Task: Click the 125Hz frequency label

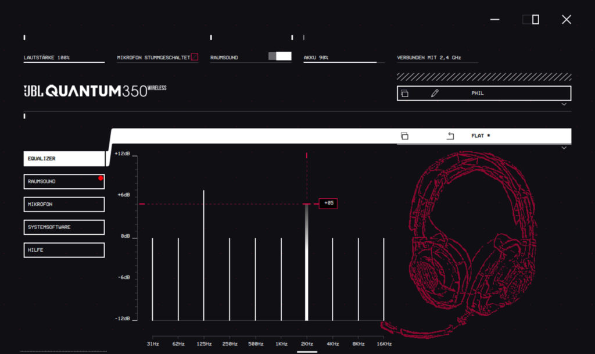Action: click(204, 344)
